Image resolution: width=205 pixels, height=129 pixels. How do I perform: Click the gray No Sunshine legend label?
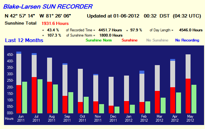tap(157, 40)
